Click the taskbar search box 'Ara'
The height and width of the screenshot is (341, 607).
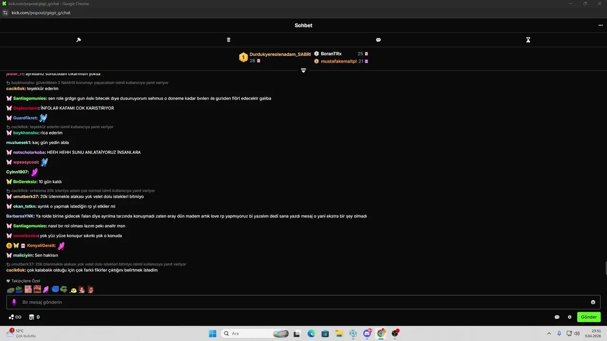[256, 333]
